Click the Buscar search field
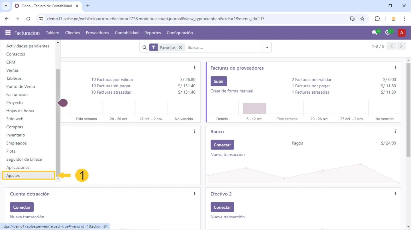The height and width of the screenshot is (230, 411). pos(223,48)
